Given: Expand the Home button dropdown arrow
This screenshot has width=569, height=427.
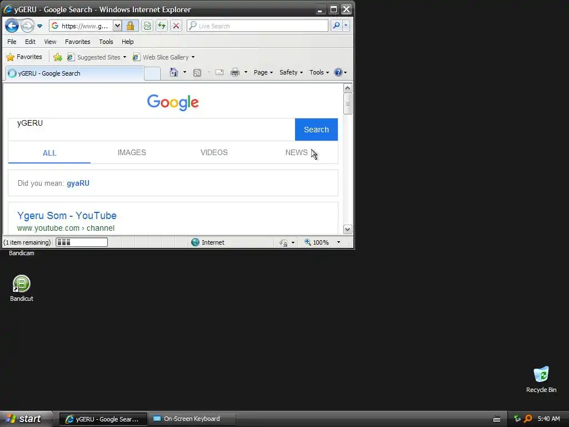Looking at the screenshot, I should (x=184, y=72).
